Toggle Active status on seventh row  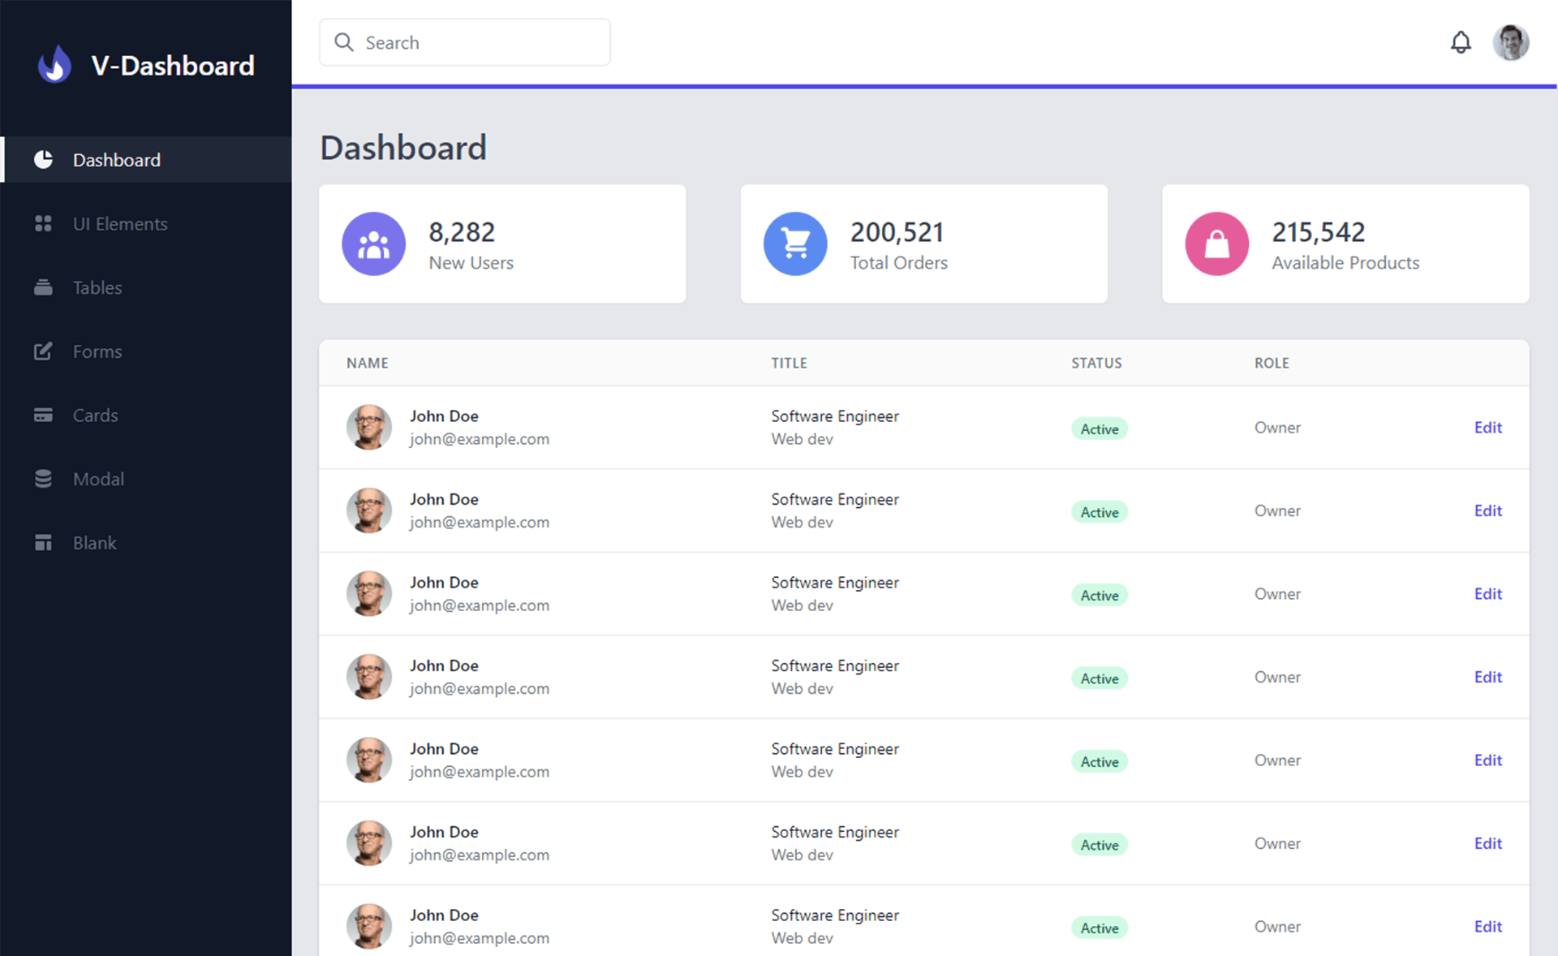(x=1100, y=926)
